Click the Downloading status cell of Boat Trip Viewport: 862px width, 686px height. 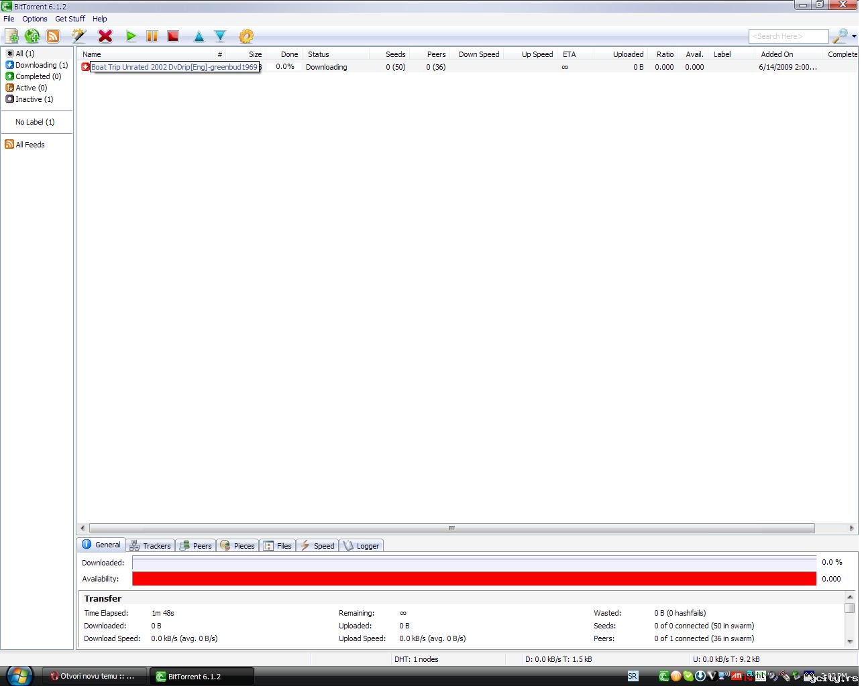(x=326, y=67)
